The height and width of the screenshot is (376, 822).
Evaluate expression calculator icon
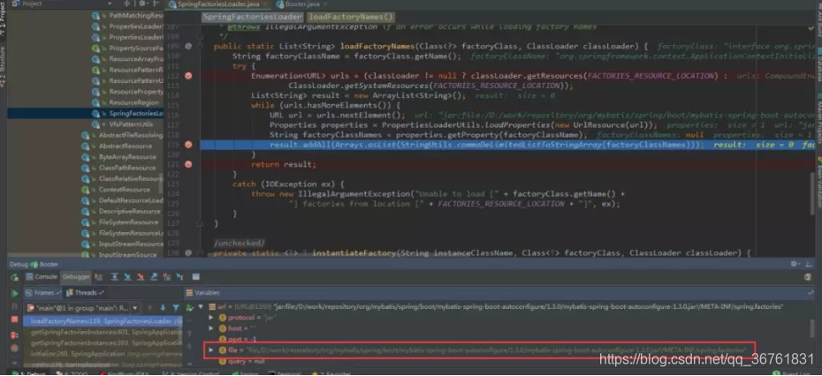point(196,277)
